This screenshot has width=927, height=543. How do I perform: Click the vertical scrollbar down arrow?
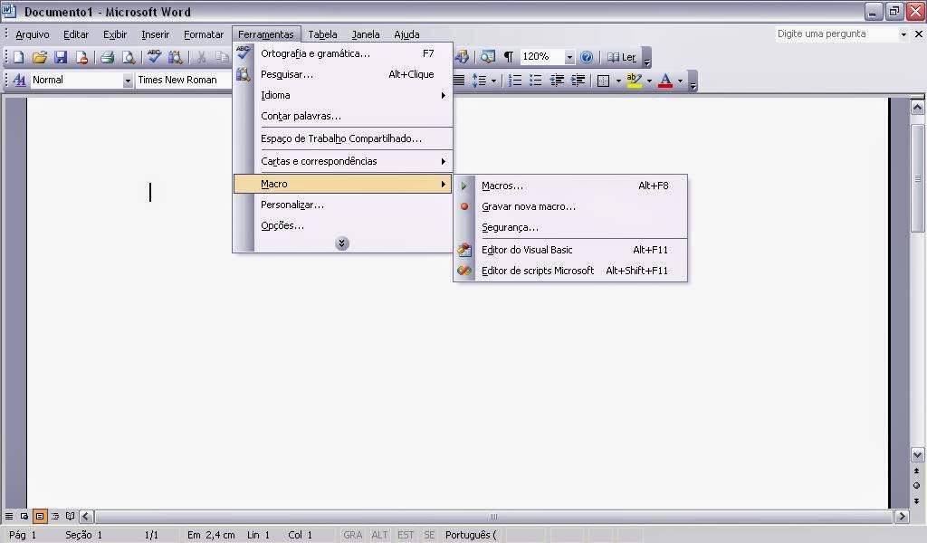click(917, 454)
